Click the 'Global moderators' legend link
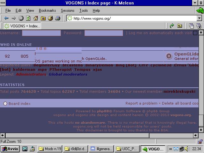Viewport: 204px width, 153px height. [x=68, y=74]
